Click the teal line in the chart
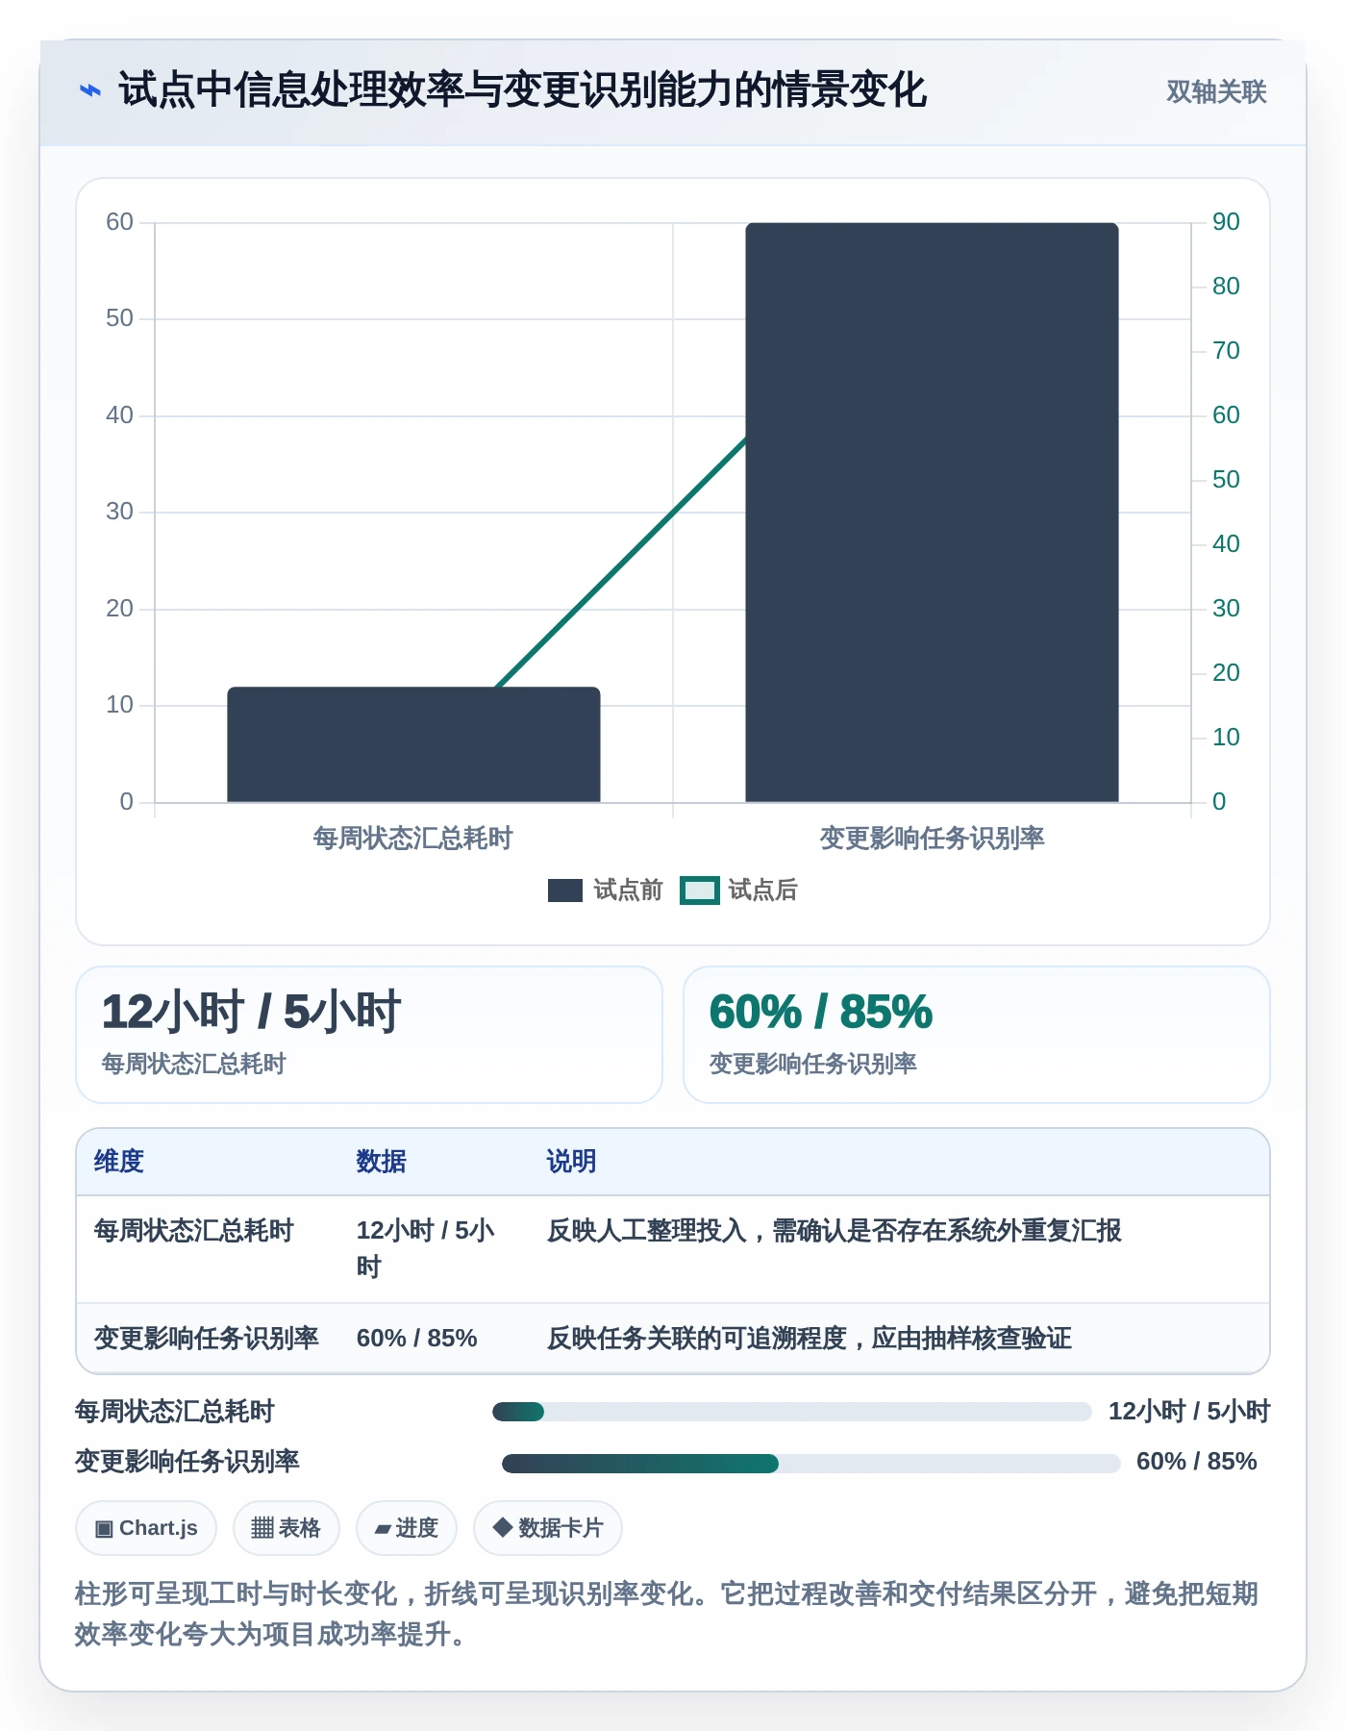This screenshot has height=1731, width=1346. tap(621, 563)
